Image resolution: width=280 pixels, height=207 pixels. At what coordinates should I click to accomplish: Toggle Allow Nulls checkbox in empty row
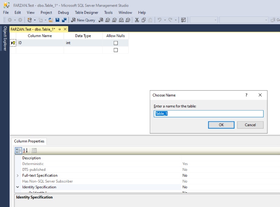[115, 50]
